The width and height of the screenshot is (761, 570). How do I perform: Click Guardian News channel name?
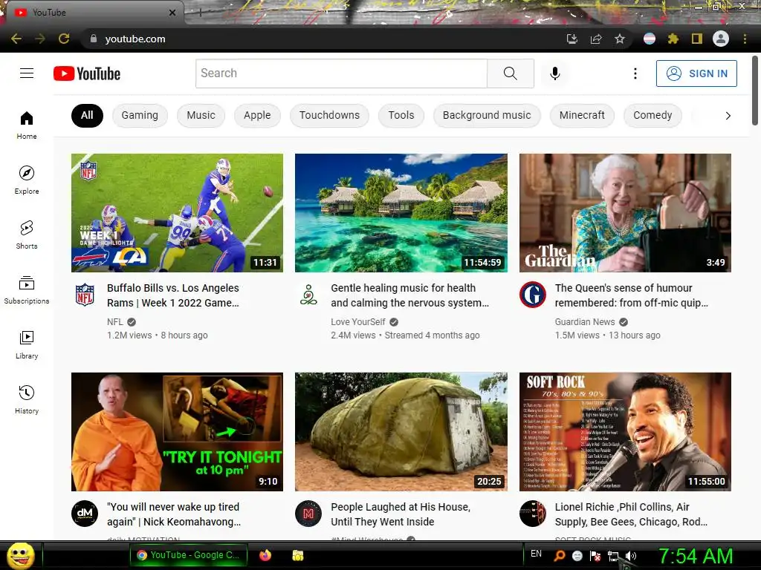(585, 322)
